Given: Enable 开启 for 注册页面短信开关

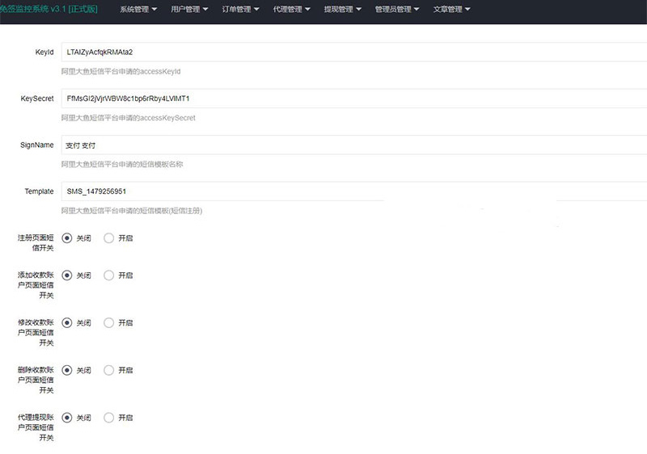Looking at the screenshot, I should pyautogui.click(x=109, y=238).
